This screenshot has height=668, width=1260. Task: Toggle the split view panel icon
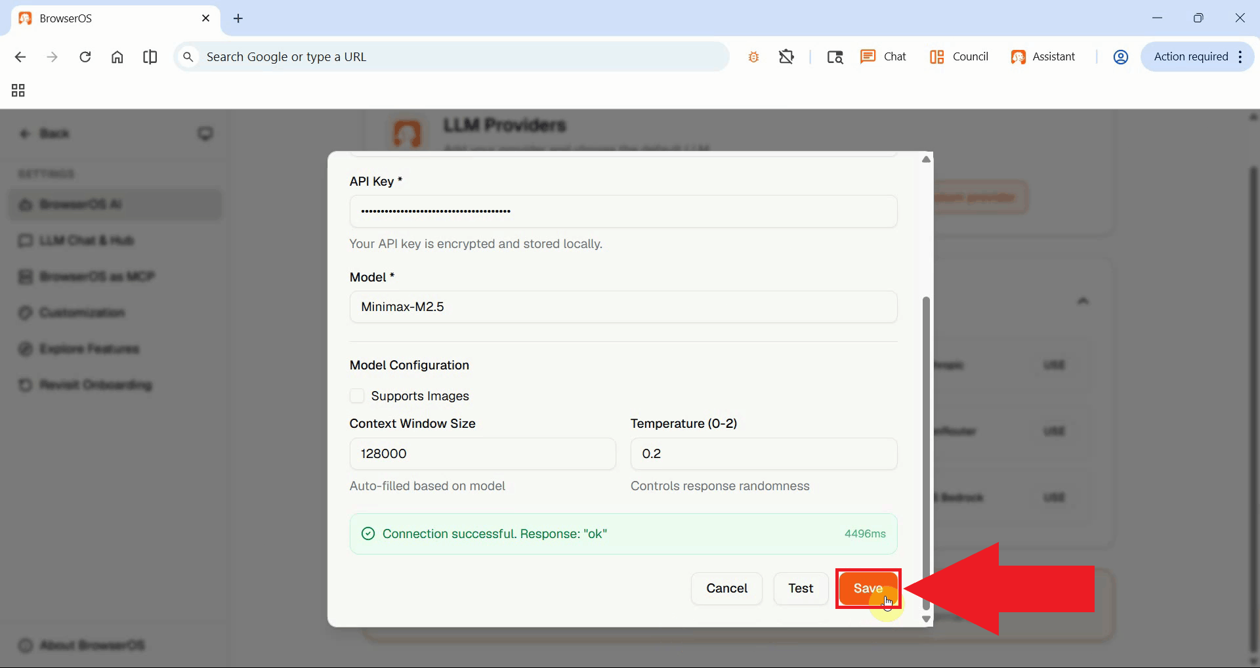click(150, 57)
